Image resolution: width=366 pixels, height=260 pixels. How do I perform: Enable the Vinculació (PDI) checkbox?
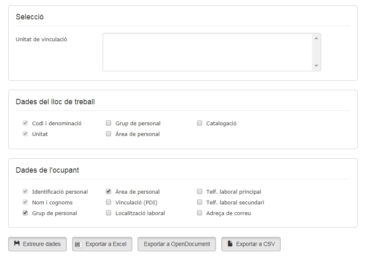(x=108, y=202)
